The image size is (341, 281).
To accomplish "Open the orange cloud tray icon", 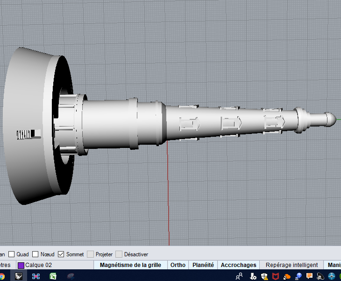I will pos(286,276).
